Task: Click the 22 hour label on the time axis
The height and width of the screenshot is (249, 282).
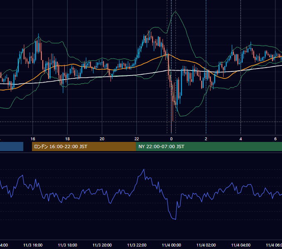Action: point(137,139)
